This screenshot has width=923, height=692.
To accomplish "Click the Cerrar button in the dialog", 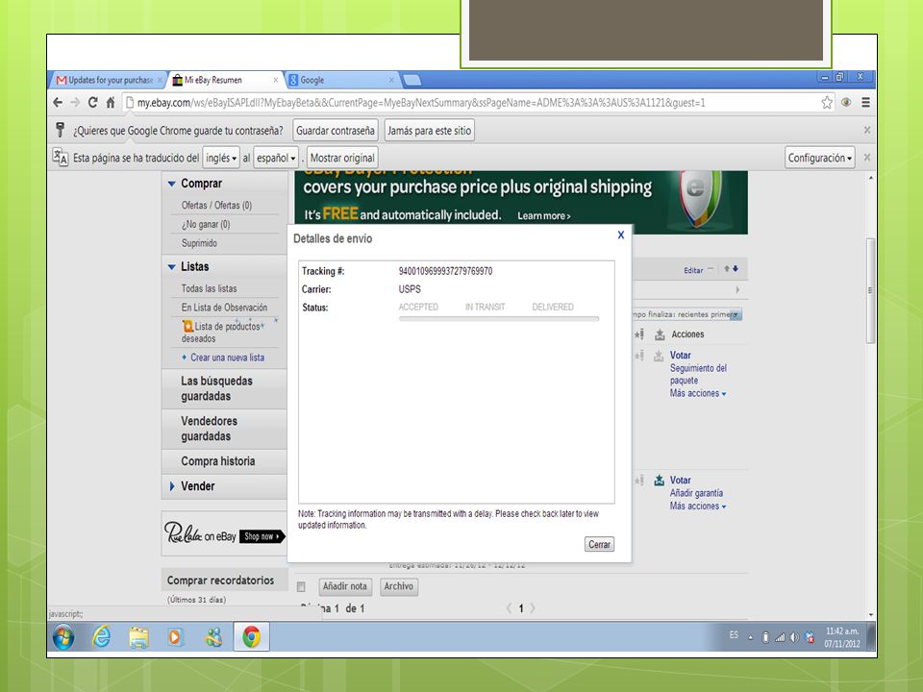I will 599,544.
